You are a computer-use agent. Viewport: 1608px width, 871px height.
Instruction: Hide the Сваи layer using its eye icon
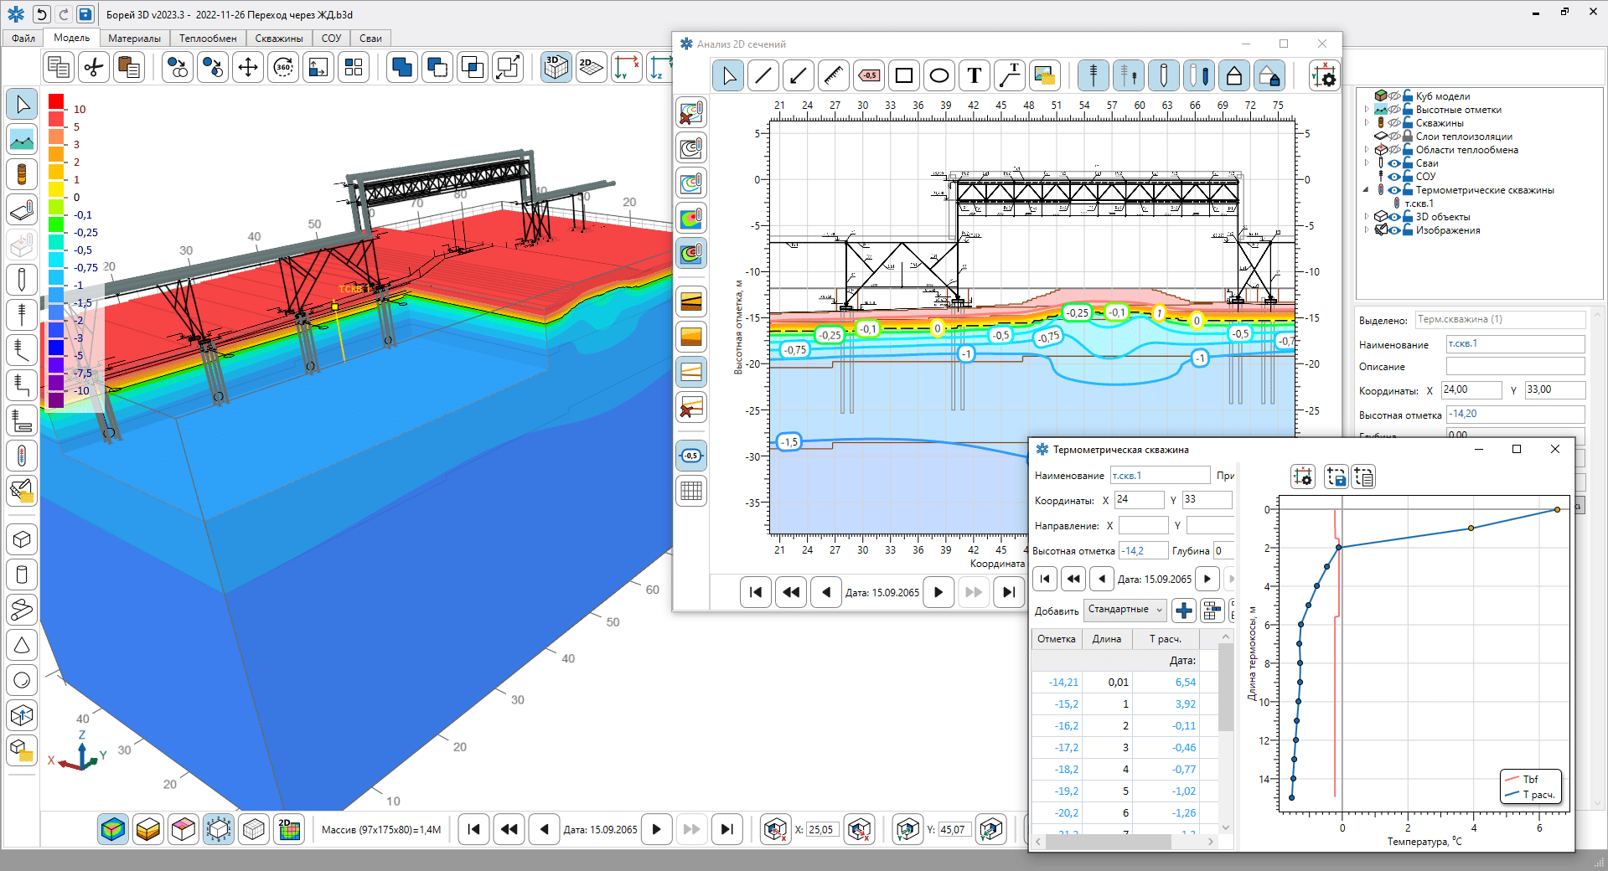point(1394,163)
